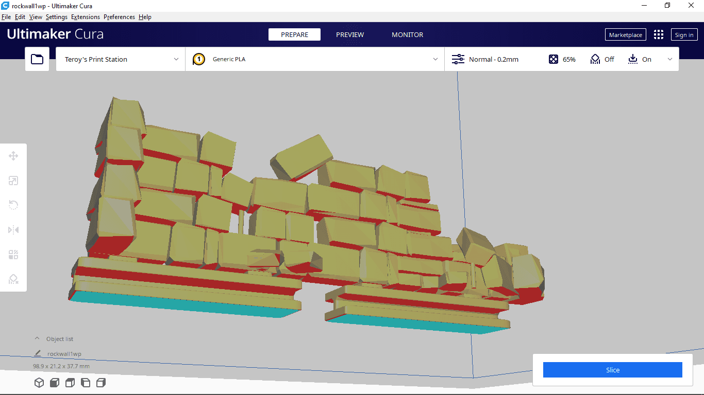704x395 pixels.
Task: Open the Preferences menu
Action: (x=119, y=17)
